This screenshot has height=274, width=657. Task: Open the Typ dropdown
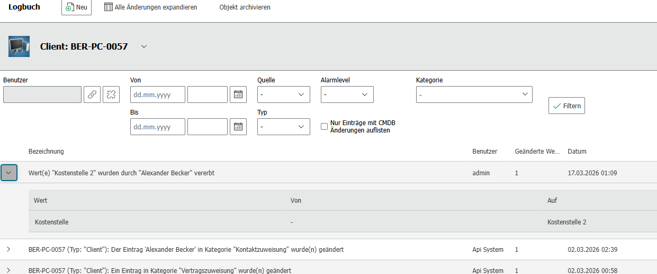284,127
